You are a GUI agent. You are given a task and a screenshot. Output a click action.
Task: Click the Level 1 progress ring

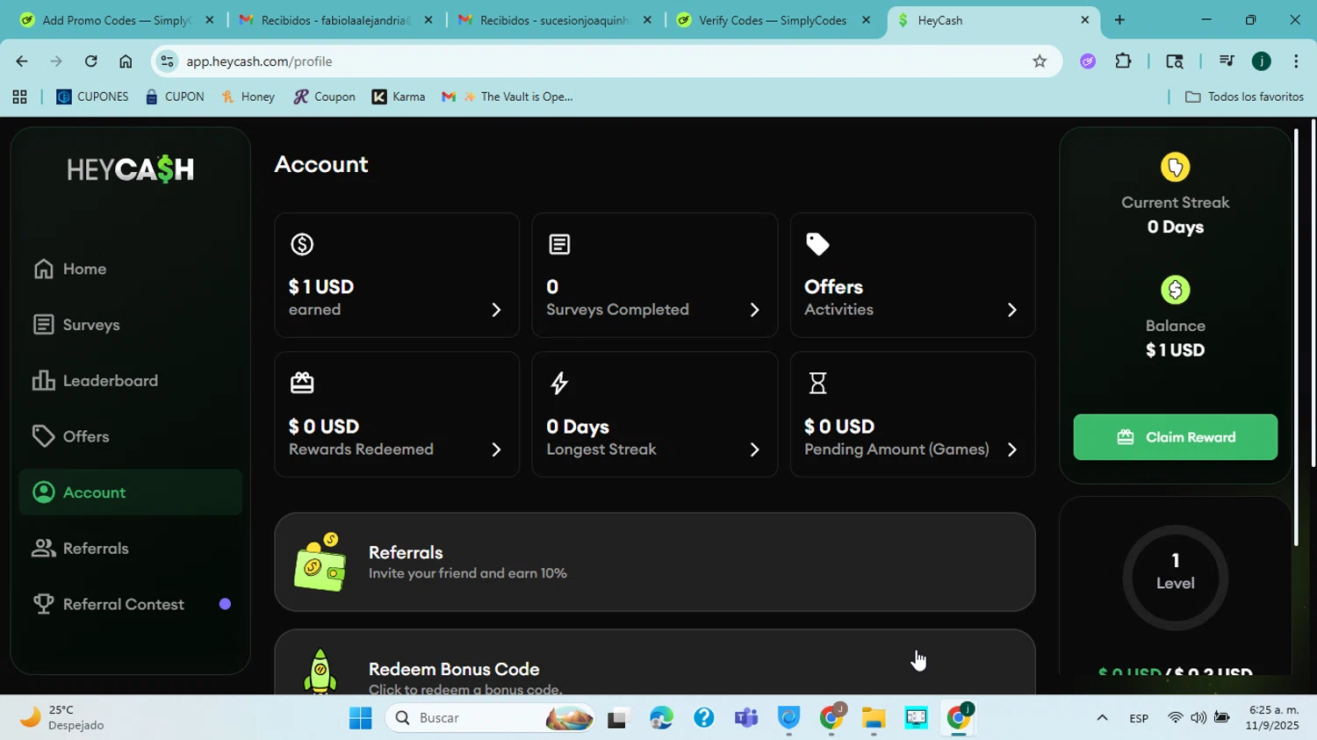(1175, 577)
